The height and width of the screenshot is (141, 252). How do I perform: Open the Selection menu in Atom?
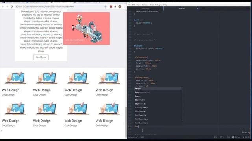tap(145, 5)
